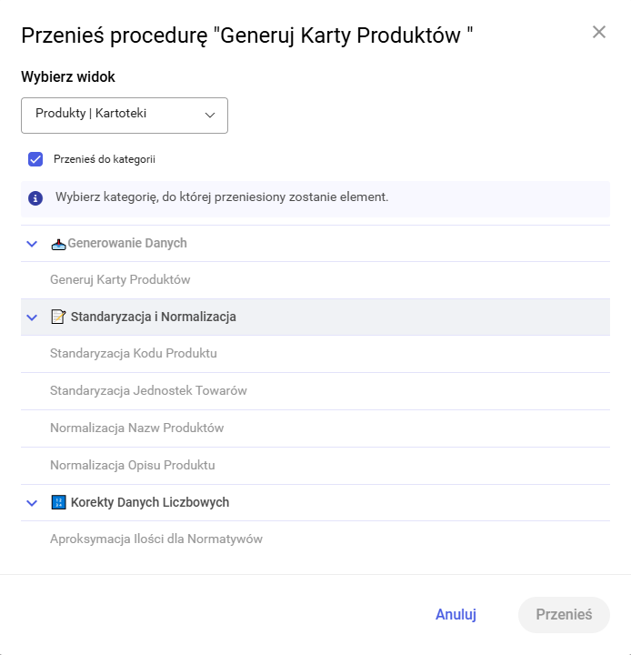Open the Produkty | Kartoteki view dropdown
The image size is (631, 655).
[125, 115]
